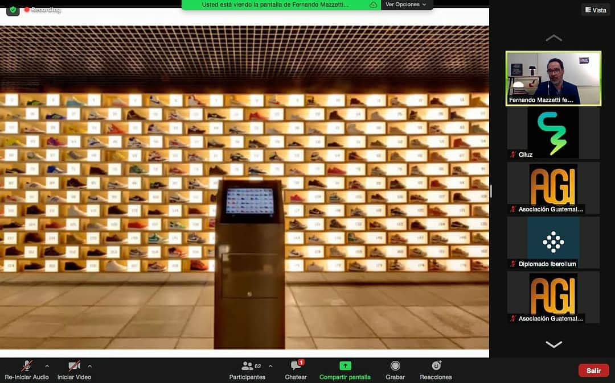Viewport: 615px width, 383px height.
Task: Open the green encryption shield icon
Action: (x=13, y=10)
